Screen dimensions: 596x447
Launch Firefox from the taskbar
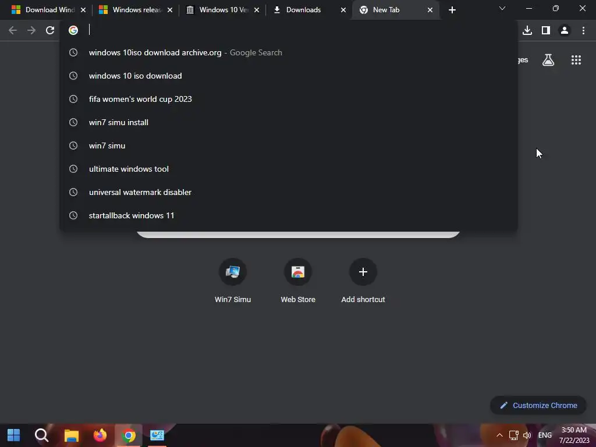pos(100,435)
